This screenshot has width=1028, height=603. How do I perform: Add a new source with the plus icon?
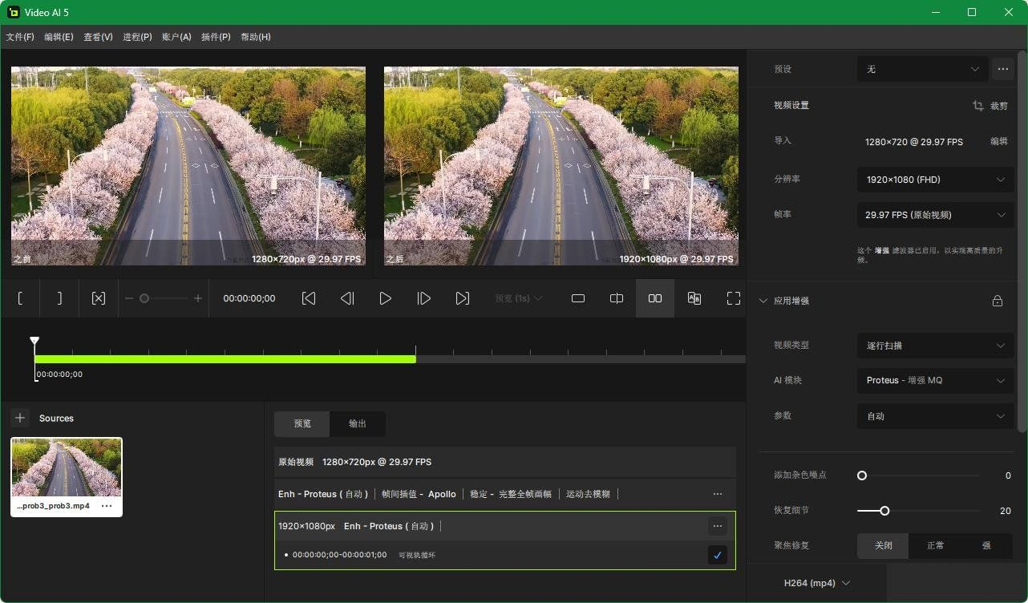click(x=20, y=418)
